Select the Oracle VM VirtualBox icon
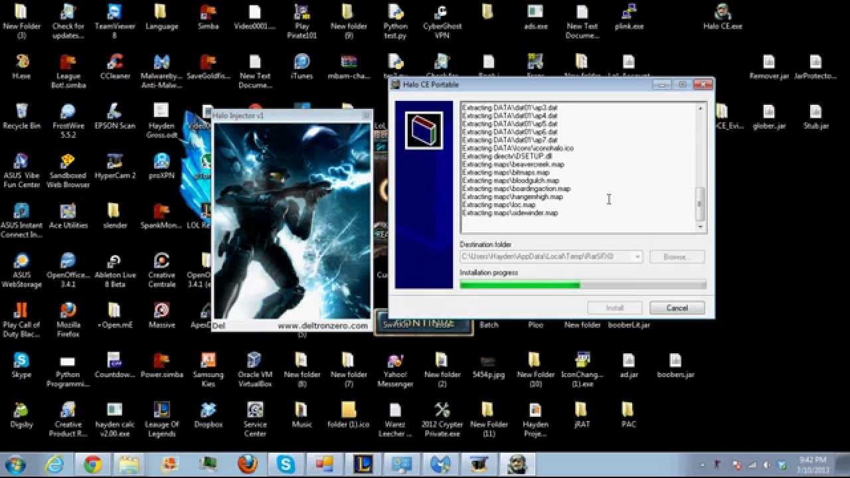This screenshot has width=850, height=478. tap(255, 370)
